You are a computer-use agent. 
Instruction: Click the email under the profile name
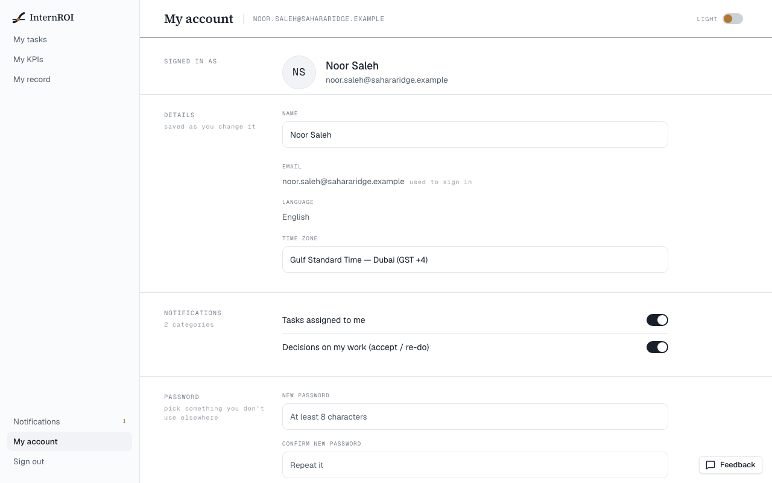(x=387, y=80)
